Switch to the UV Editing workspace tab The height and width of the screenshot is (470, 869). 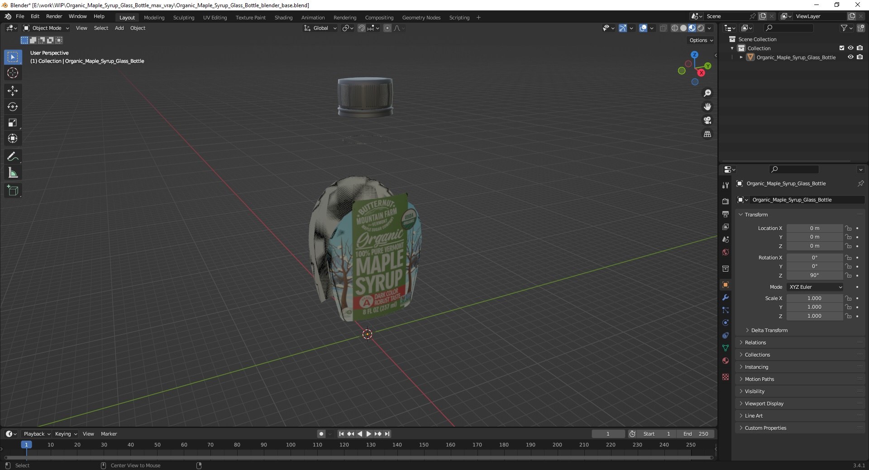(215, 18)
